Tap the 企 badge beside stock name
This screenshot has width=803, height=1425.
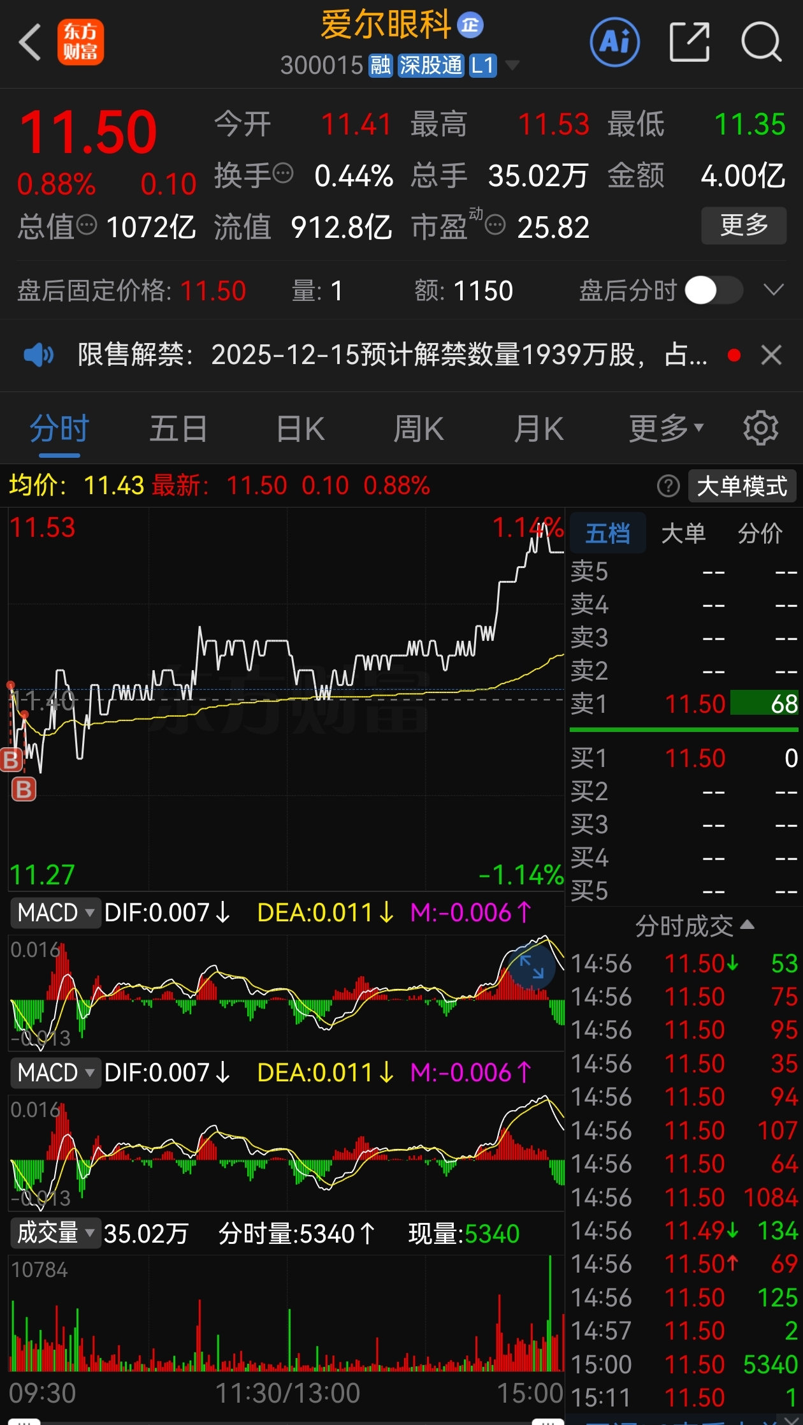pos(470,26)
